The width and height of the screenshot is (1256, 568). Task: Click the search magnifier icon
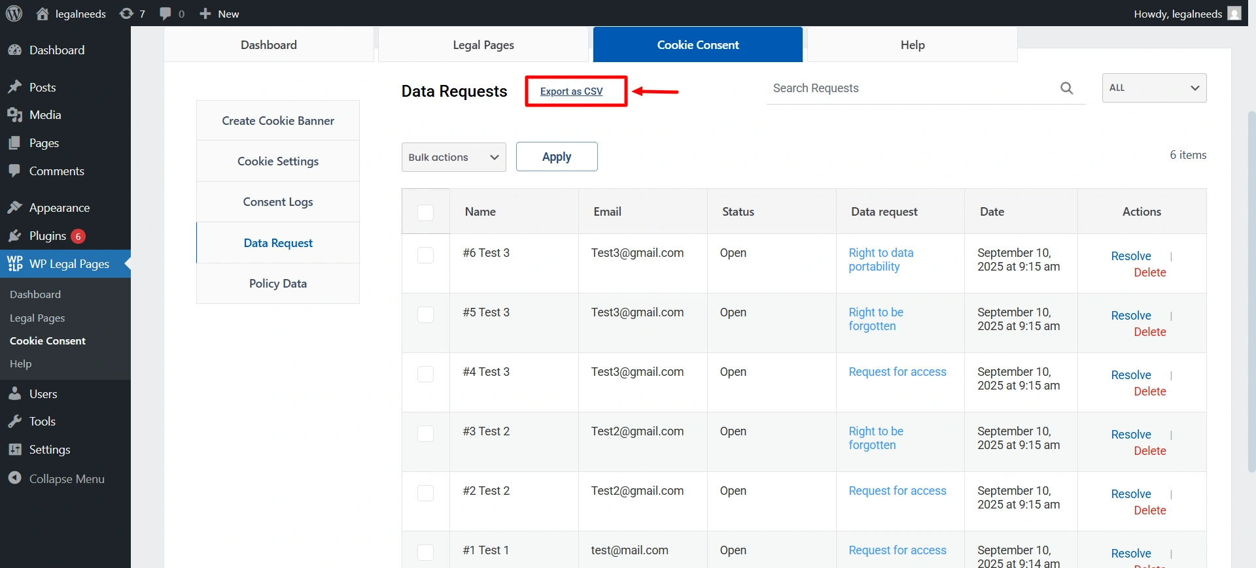(x=1066, y=88)
